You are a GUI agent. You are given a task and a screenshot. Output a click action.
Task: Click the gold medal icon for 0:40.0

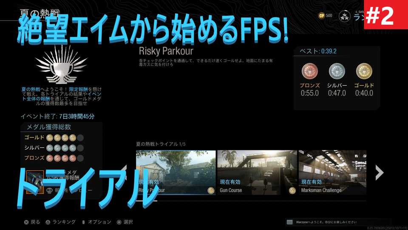(x=364, y=71)
